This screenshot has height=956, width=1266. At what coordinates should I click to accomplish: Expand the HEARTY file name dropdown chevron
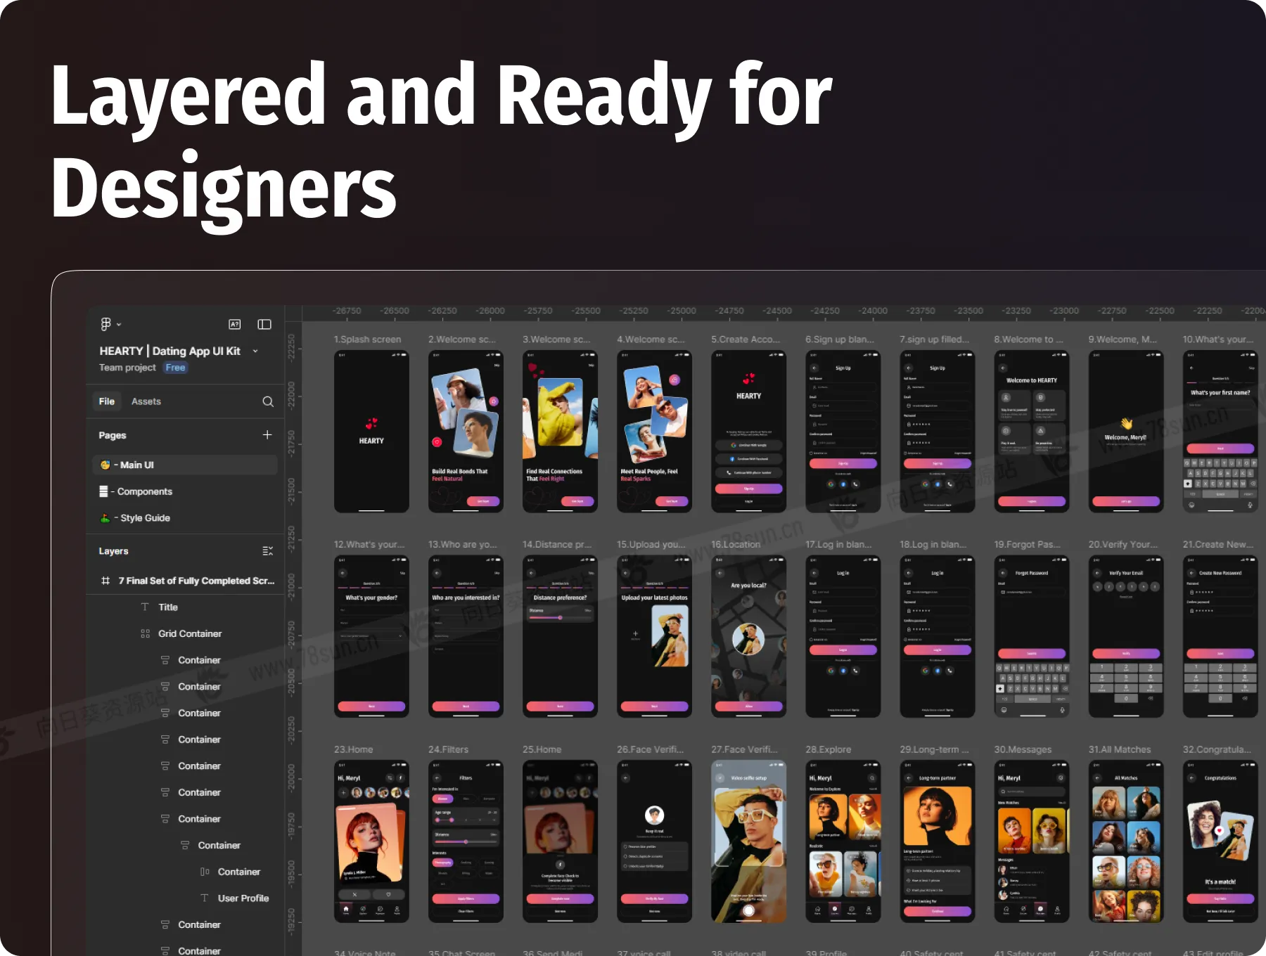click(255, 351)
